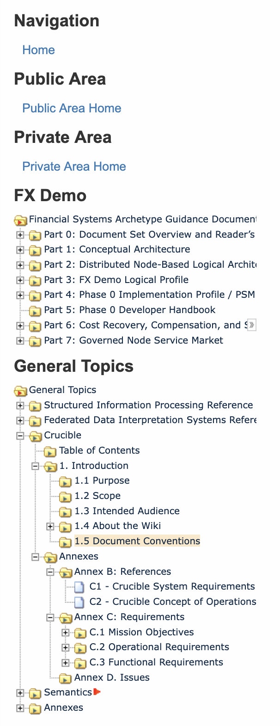Open the Private Area Home link

74,166
